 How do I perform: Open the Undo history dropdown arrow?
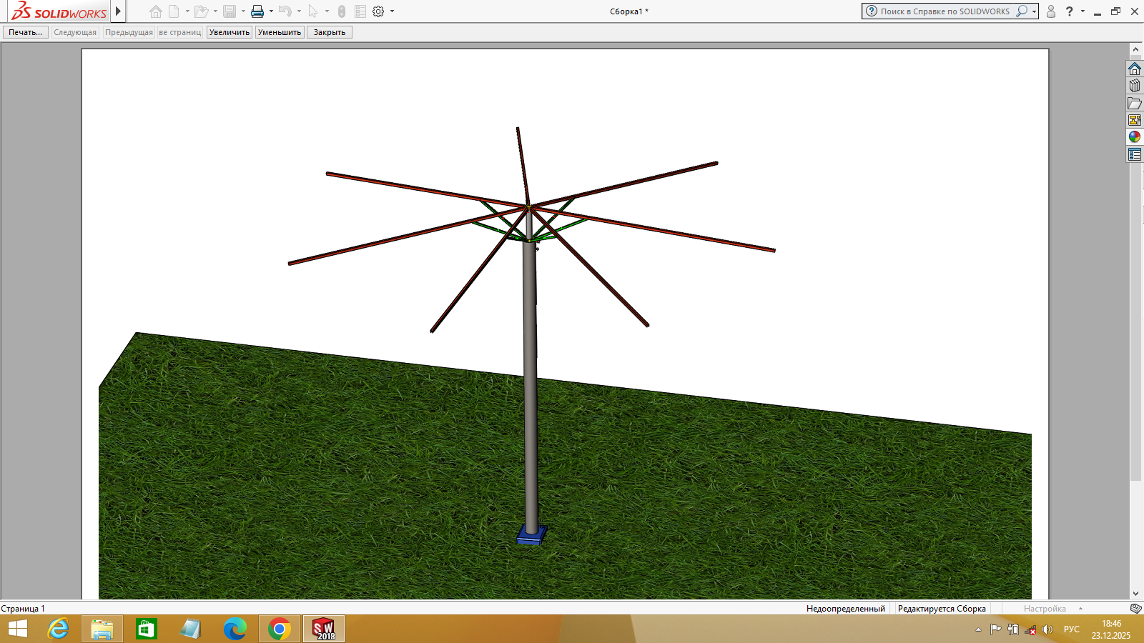pyautogui.click(x=299, y=11)
